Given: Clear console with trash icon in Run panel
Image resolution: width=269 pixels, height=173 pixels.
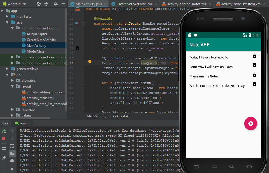Looking at the screenshot, I should coord(12,169).
